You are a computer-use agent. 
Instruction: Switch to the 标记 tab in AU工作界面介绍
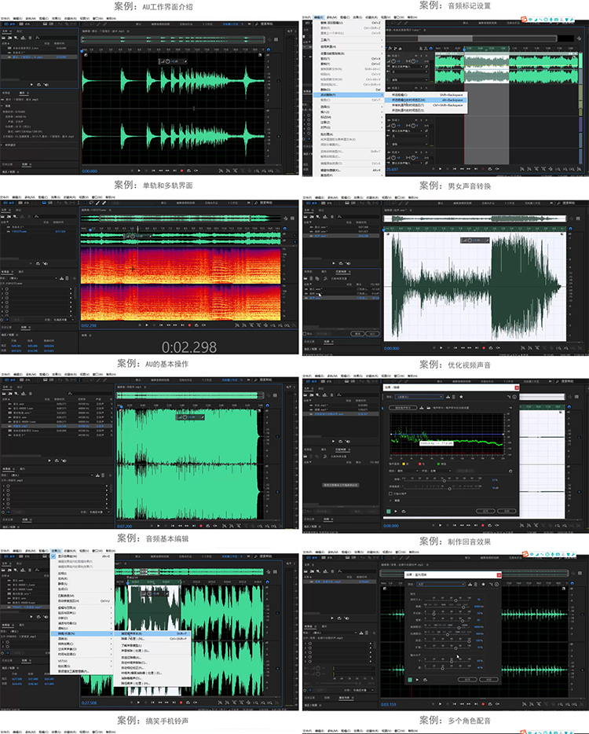click(19, 31)
